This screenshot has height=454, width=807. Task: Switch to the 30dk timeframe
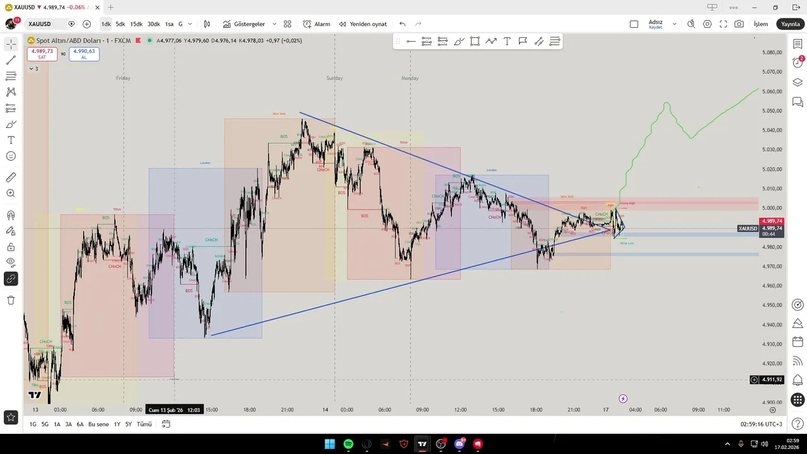(x=153, y=24)
